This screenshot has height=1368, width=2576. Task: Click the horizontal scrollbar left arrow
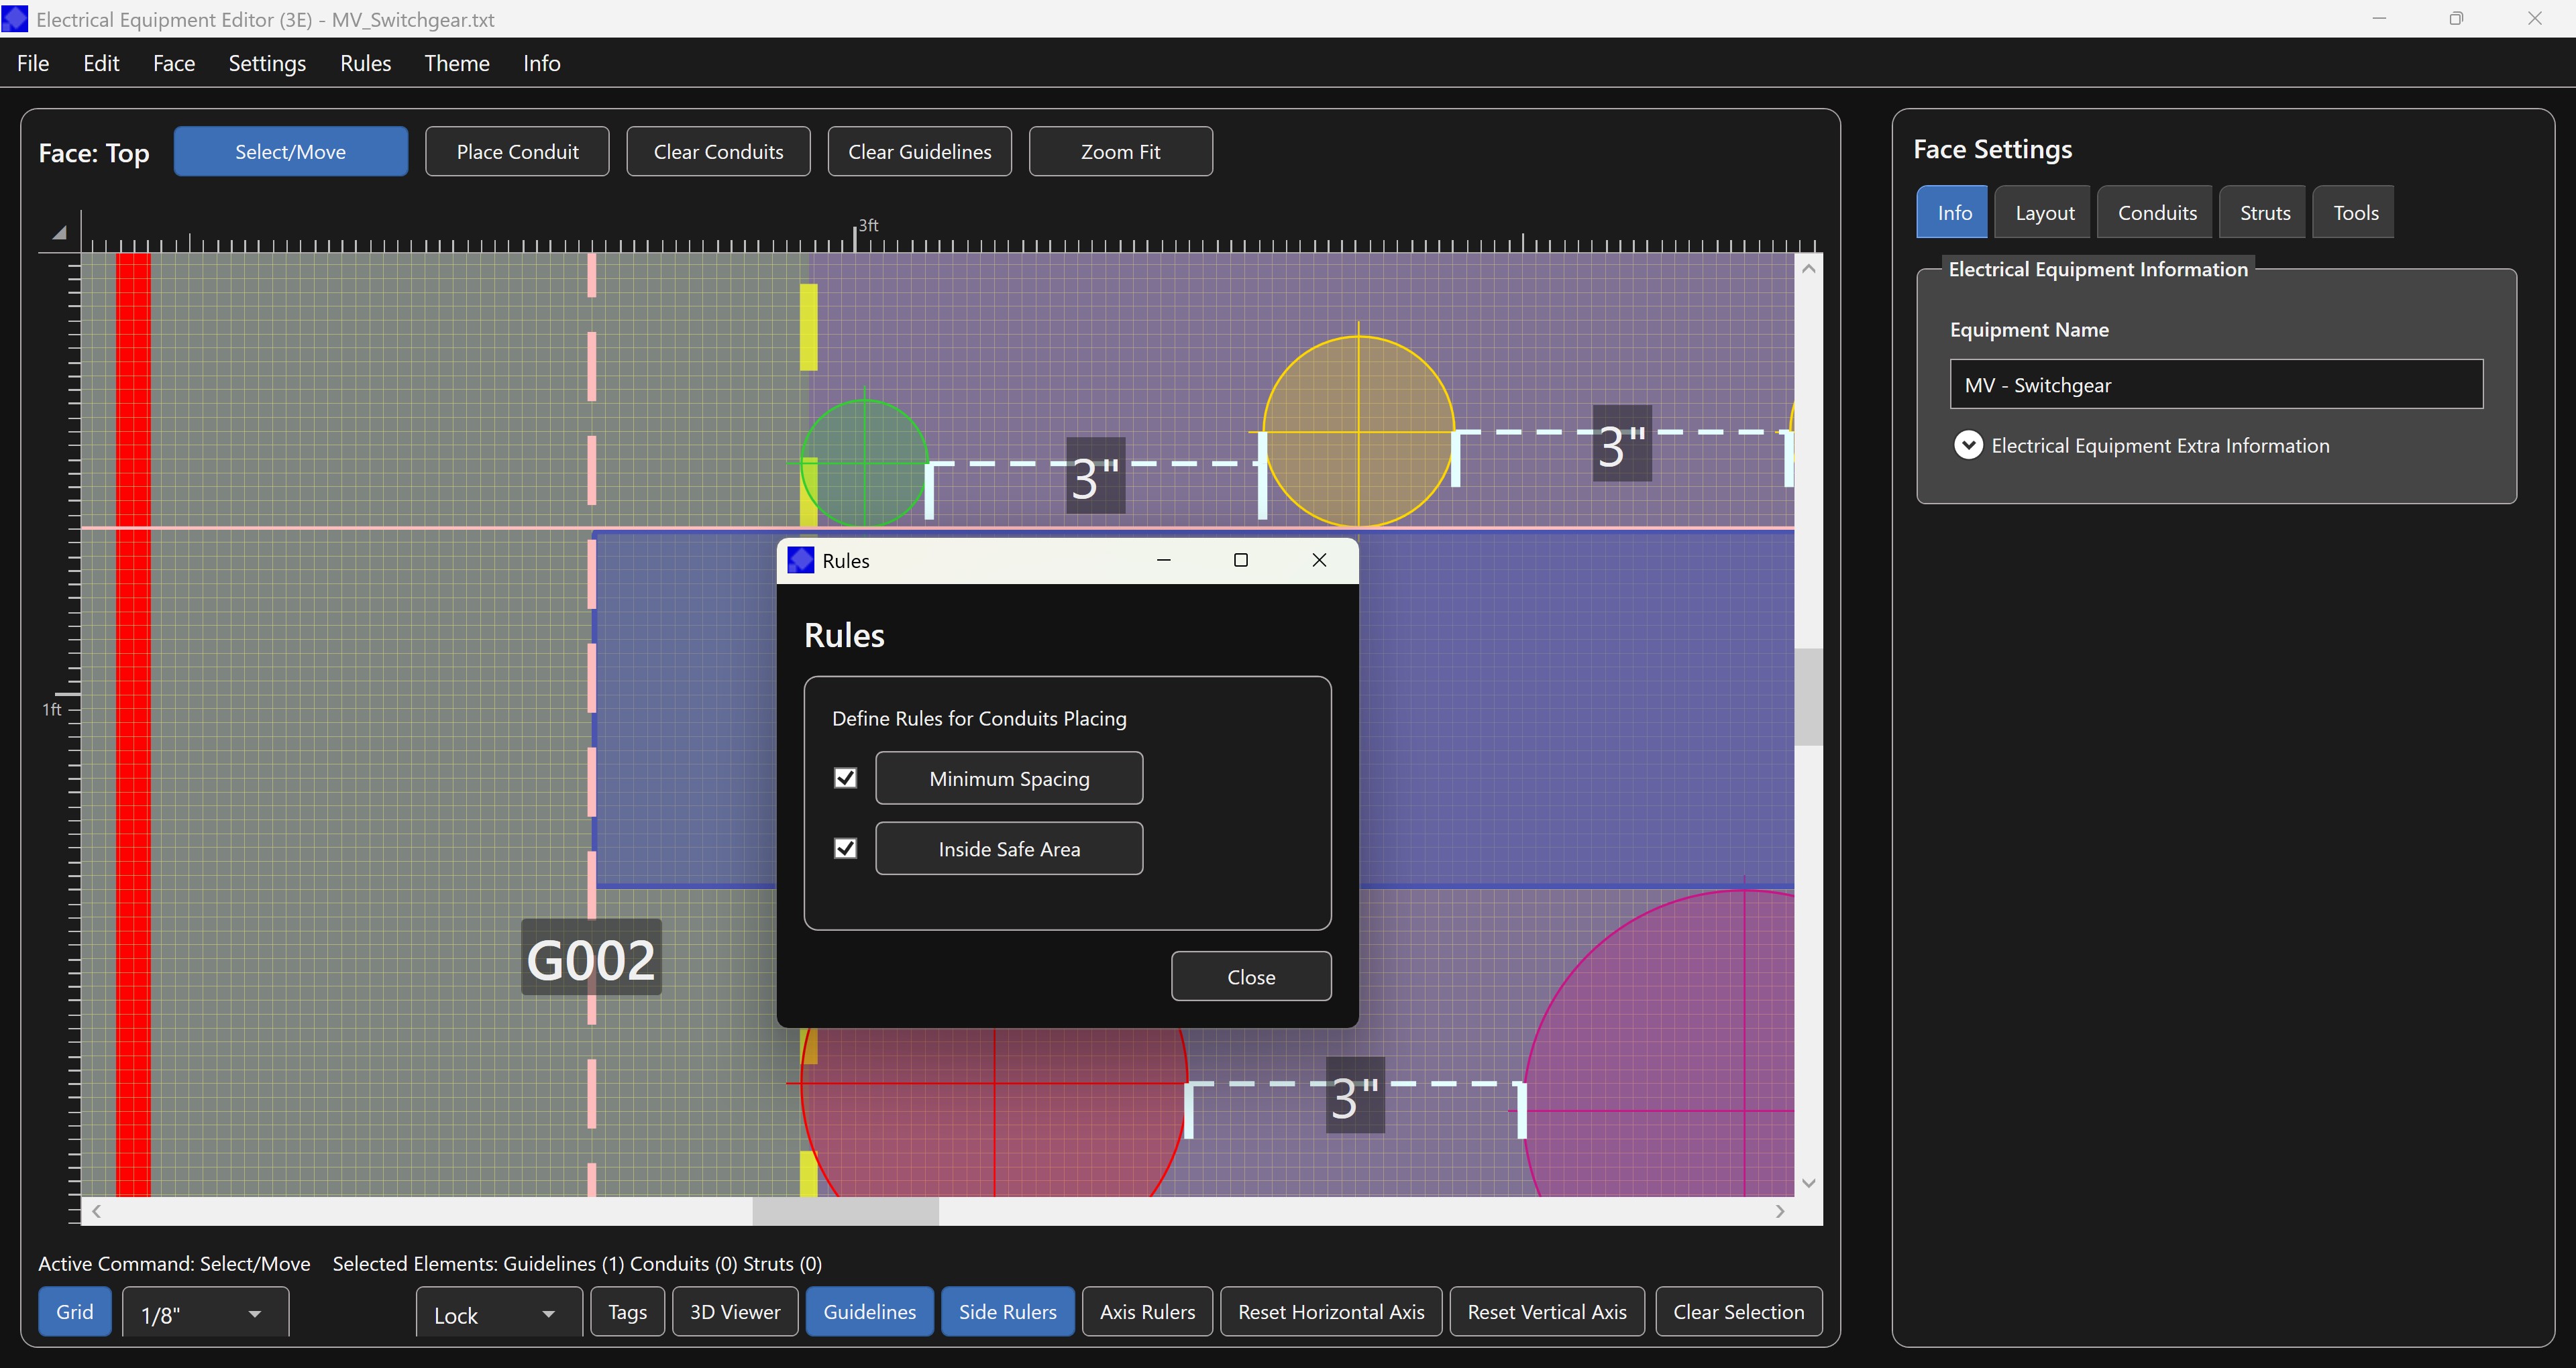[x=96, y=1211]
